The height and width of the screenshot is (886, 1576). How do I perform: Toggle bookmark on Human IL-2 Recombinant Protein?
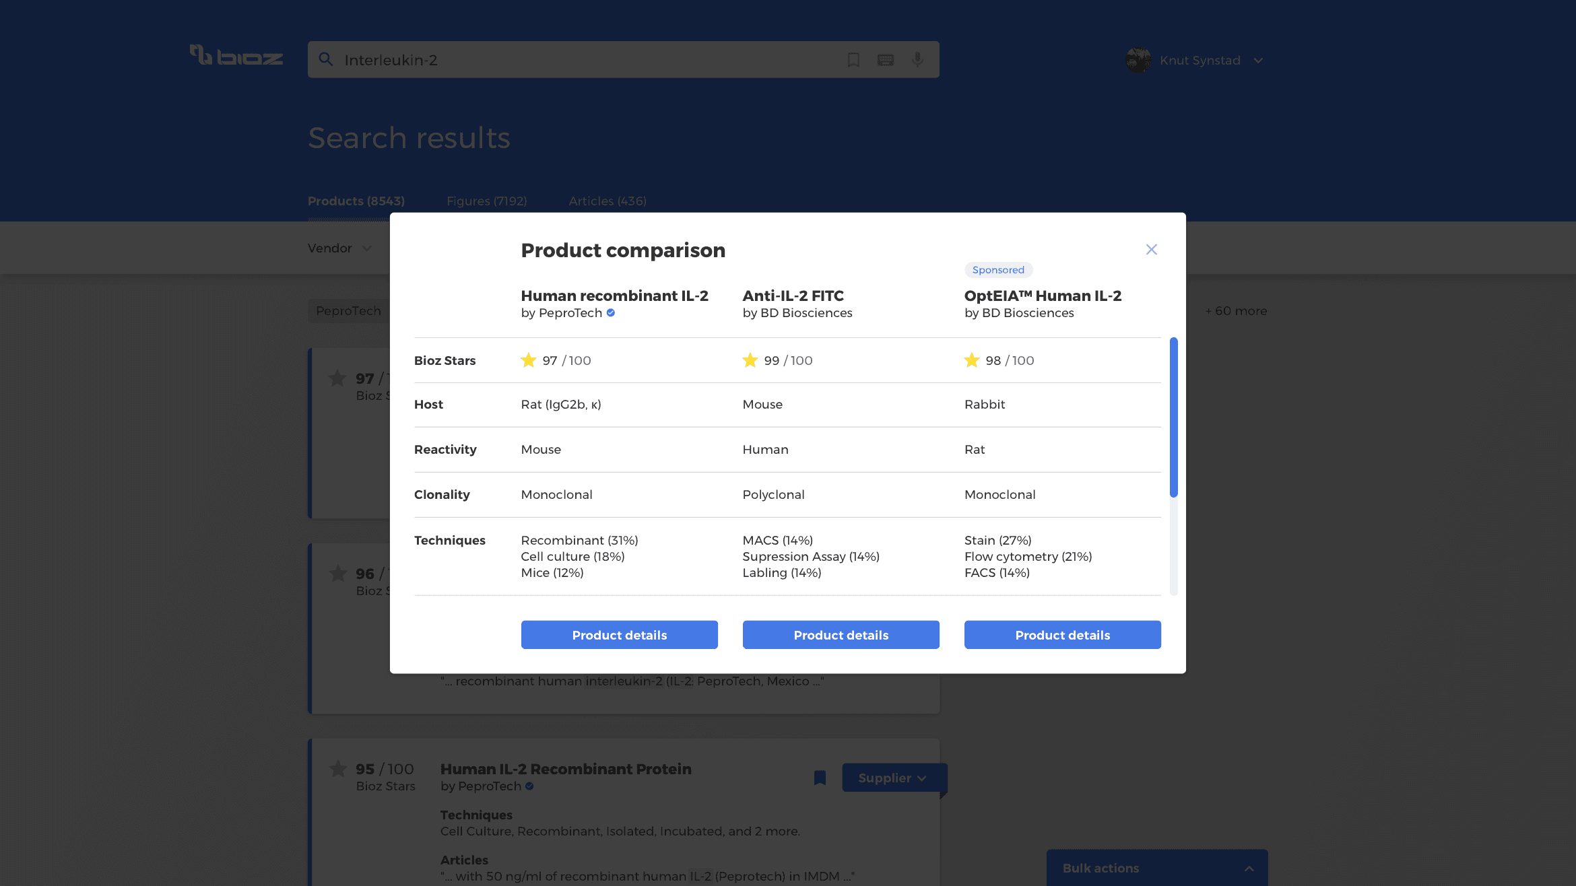click(x=820, y=778)
